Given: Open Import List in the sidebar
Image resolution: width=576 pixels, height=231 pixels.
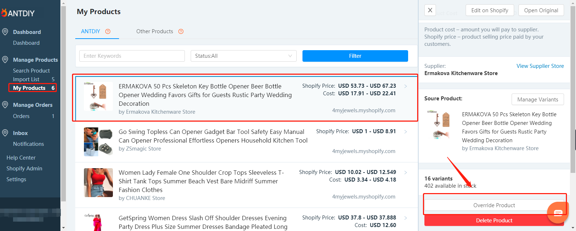Looking at the screenshot, I should [x=26, y=79].
